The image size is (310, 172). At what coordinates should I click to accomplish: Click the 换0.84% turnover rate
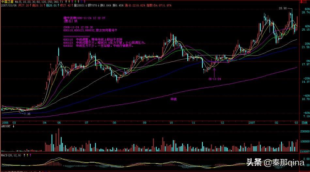click(x=106, y=5)
